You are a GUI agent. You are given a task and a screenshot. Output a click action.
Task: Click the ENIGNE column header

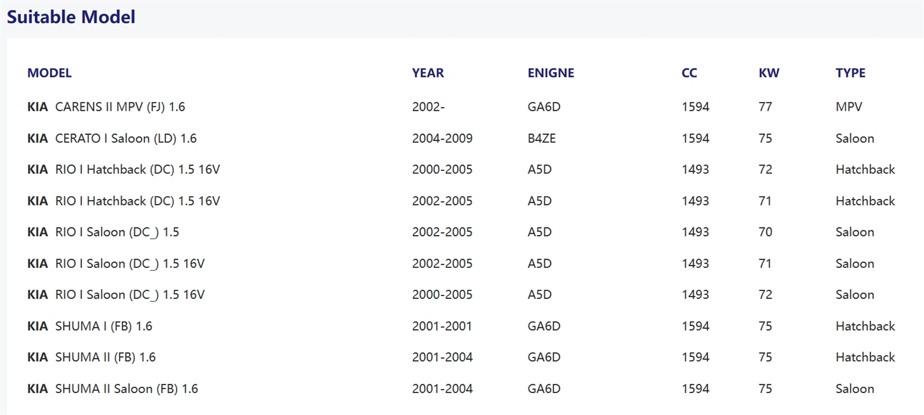pyautogui.click(x=551, y=73)
